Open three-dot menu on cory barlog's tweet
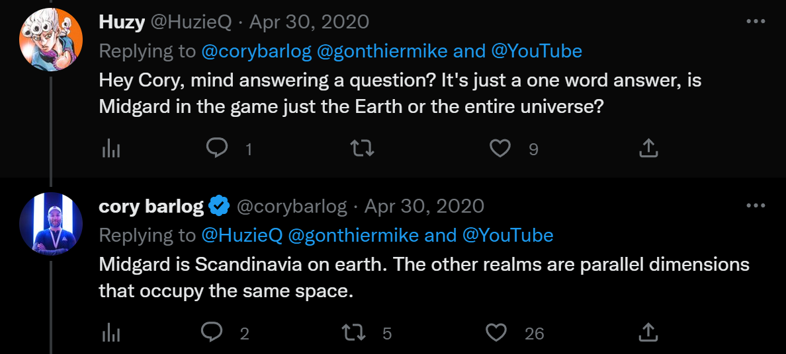Screen dimensions: 786x354 (x=756, y=205)
